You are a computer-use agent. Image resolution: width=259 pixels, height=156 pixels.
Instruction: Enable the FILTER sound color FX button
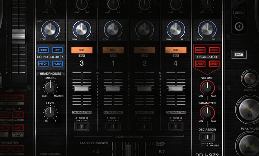58,64
